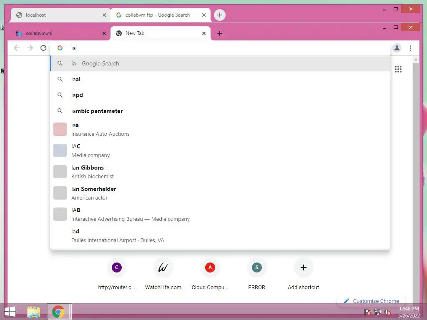Close the collabvm.ml tab
The image size is (427, 320).
[104, 33]
